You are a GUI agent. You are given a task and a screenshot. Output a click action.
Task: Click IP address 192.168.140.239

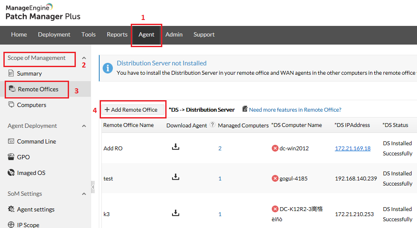point(356,179)
